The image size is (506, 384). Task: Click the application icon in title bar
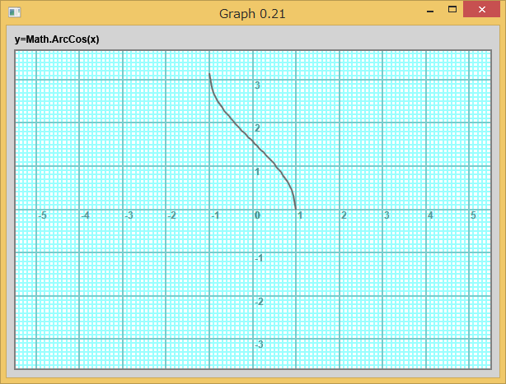[x=15, y=12]
